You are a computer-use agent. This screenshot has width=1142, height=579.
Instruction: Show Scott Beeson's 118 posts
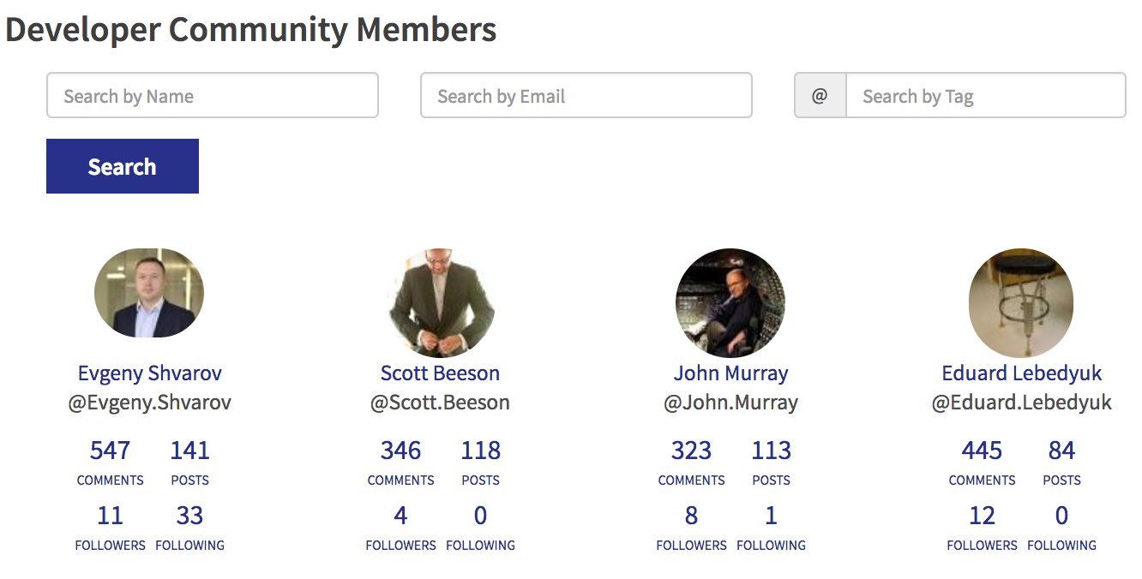(x=480, y=451)
